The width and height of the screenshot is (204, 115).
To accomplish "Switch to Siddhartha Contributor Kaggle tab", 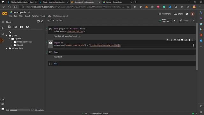I will click(x=22, y=2).
